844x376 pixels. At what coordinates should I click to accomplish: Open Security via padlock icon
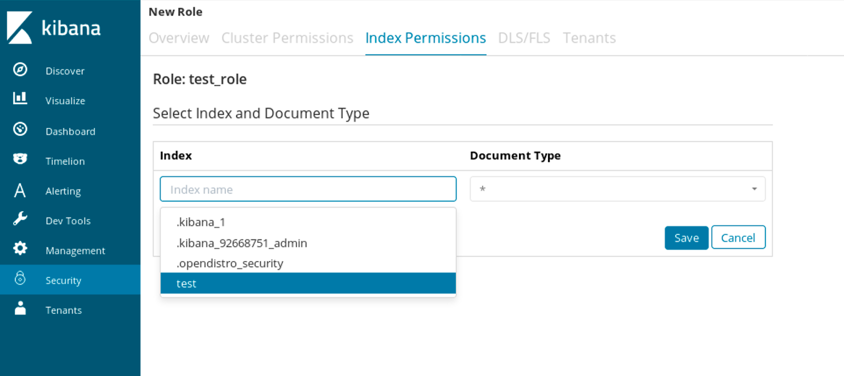[20, 278]
